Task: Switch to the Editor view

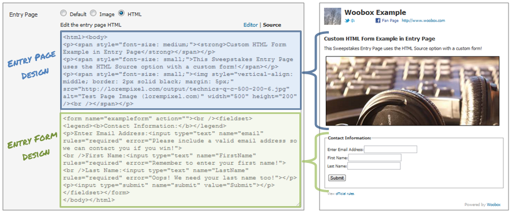Action: click(x=250, y=25)
